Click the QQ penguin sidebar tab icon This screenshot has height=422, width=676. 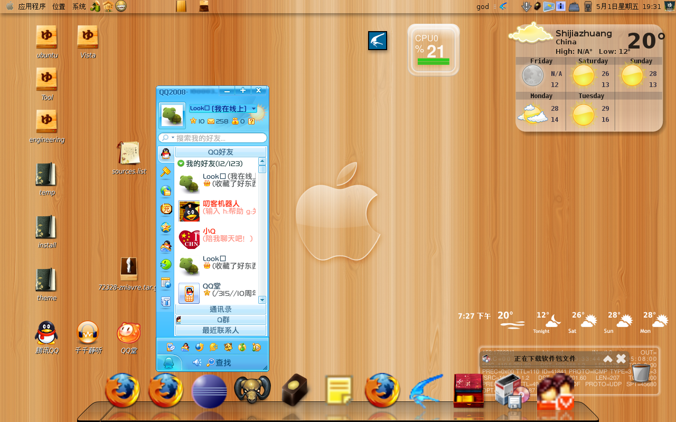pyautogui.click(x=166, y=154)
